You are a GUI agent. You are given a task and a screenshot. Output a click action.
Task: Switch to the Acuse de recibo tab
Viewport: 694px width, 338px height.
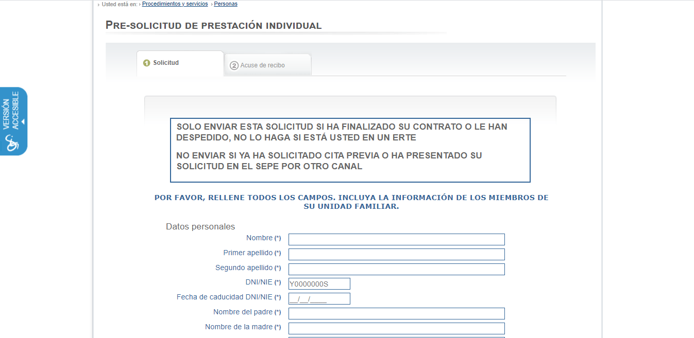click(268, 65)
